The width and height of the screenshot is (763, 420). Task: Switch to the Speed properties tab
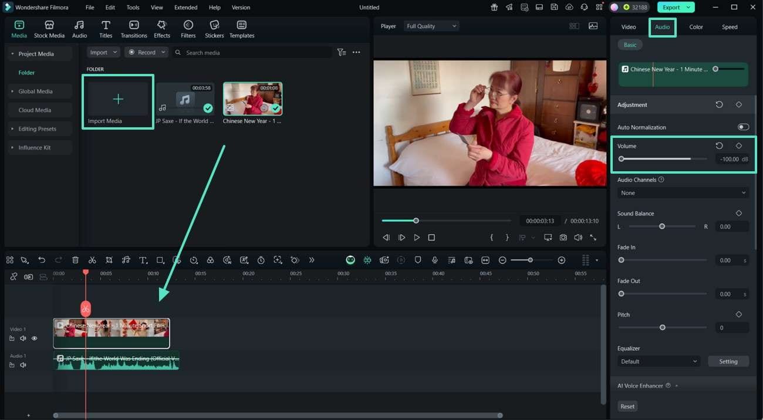[730, 27]
